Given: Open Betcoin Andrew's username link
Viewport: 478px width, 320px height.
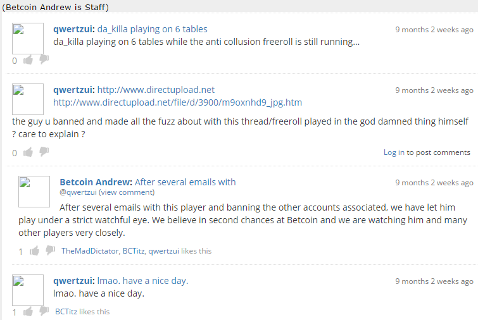Looking at the screenshot, I should [96, 182].
